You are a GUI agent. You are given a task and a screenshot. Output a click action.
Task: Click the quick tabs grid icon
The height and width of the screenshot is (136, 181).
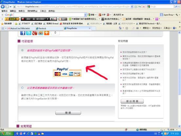3,29
